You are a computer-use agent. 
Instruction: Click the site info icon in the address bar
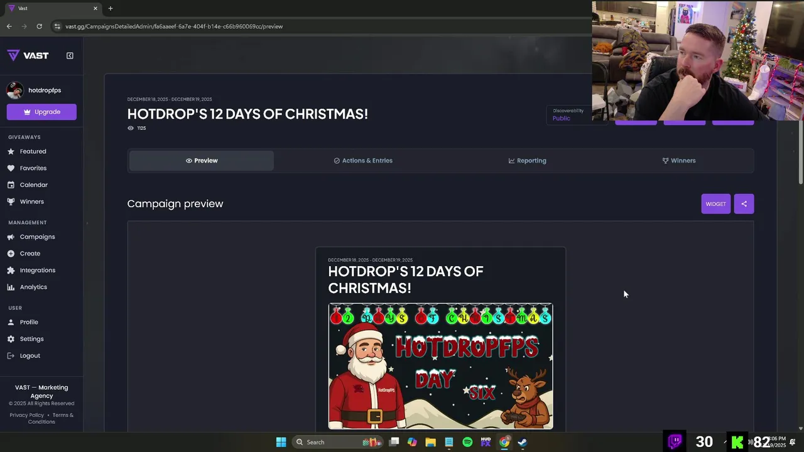point(57,26)
